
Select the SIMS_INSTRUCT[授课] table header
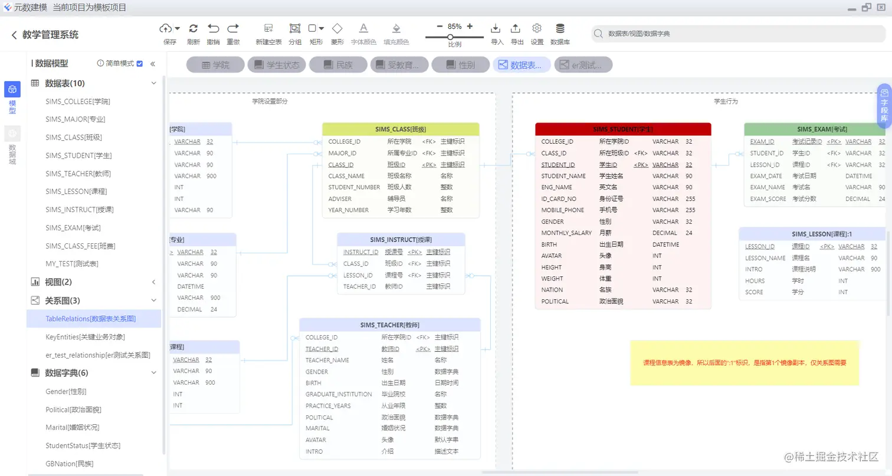click(401, 240)
